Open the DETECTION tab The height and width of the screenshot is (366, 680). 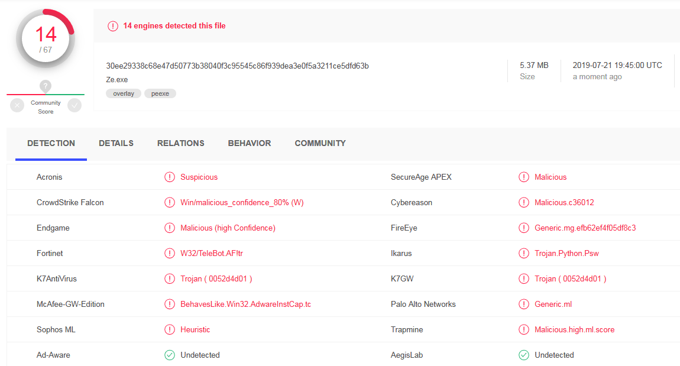coord(51,144)
